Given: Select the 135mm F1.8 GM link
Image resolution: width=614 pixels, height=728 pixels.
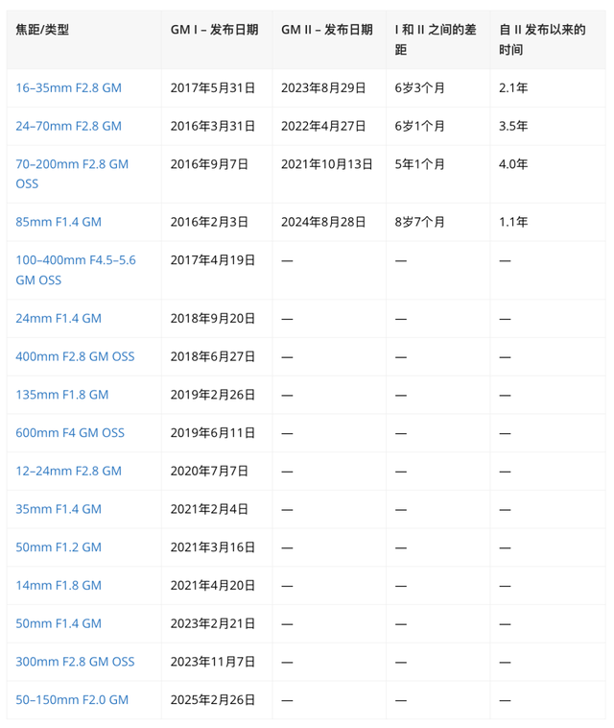Looking at the screenshot, I should [62, 395].
